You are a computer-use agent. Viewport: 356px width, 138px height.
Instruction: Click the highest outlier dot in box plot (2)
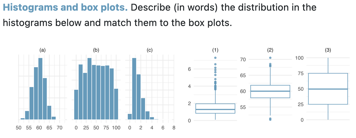tap(270, 58)
